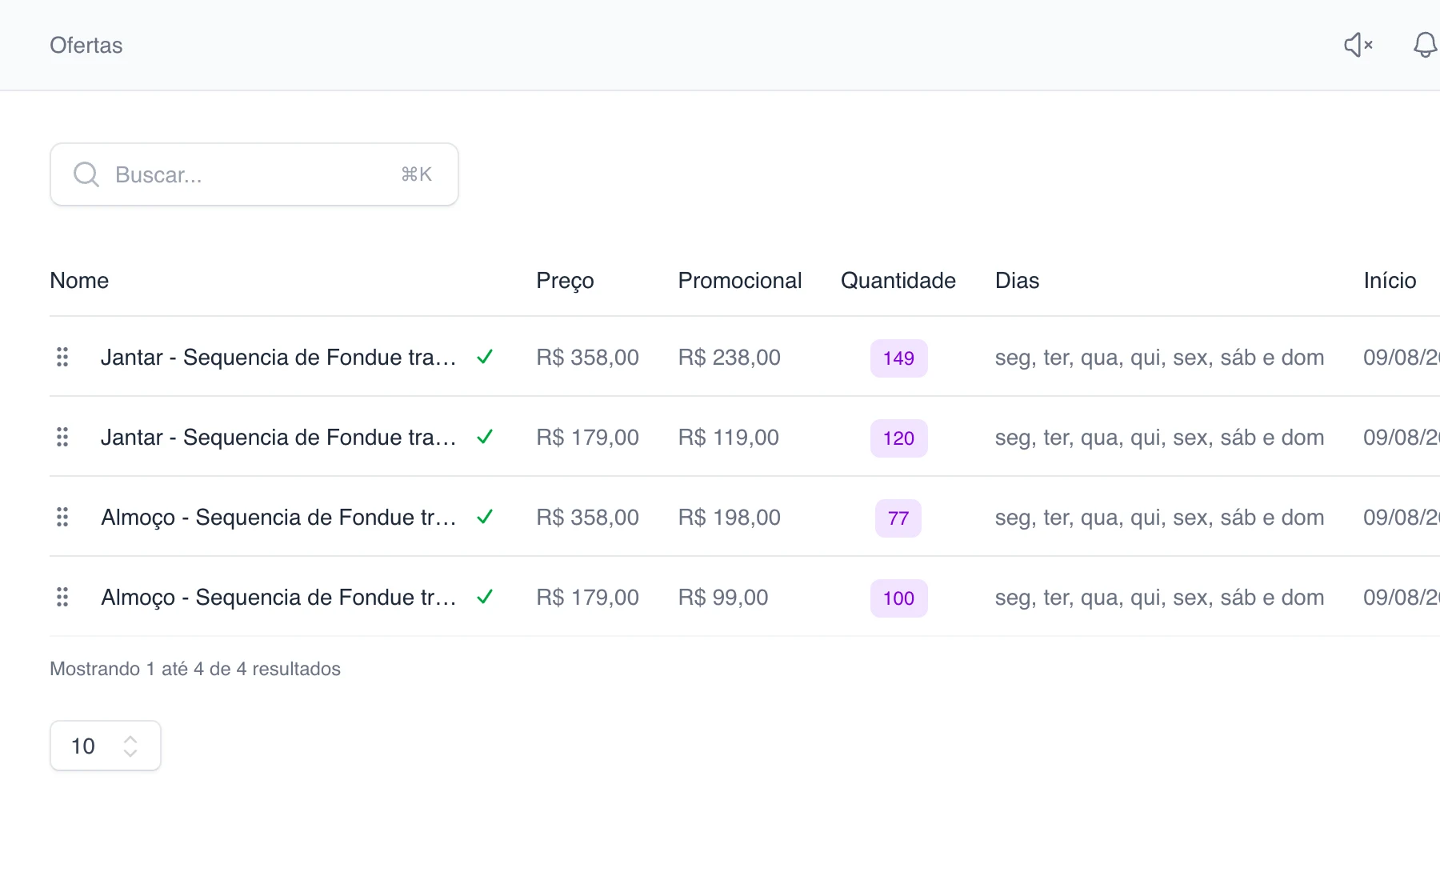Click green checkmark in Almoço R$ 179,00 row

pos(485,597)
